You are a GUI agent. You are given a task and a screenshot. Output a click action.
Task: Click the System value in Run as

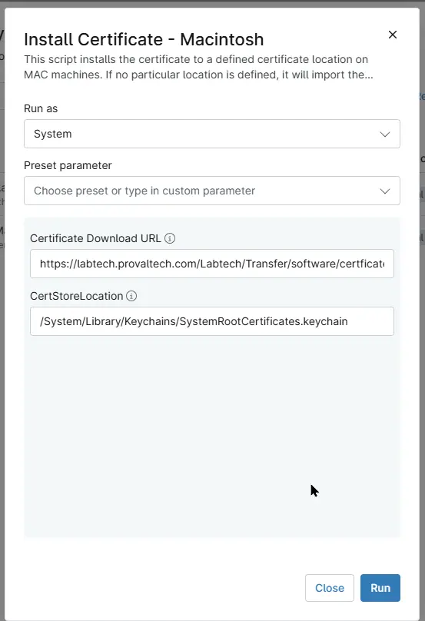click(53, 134)
